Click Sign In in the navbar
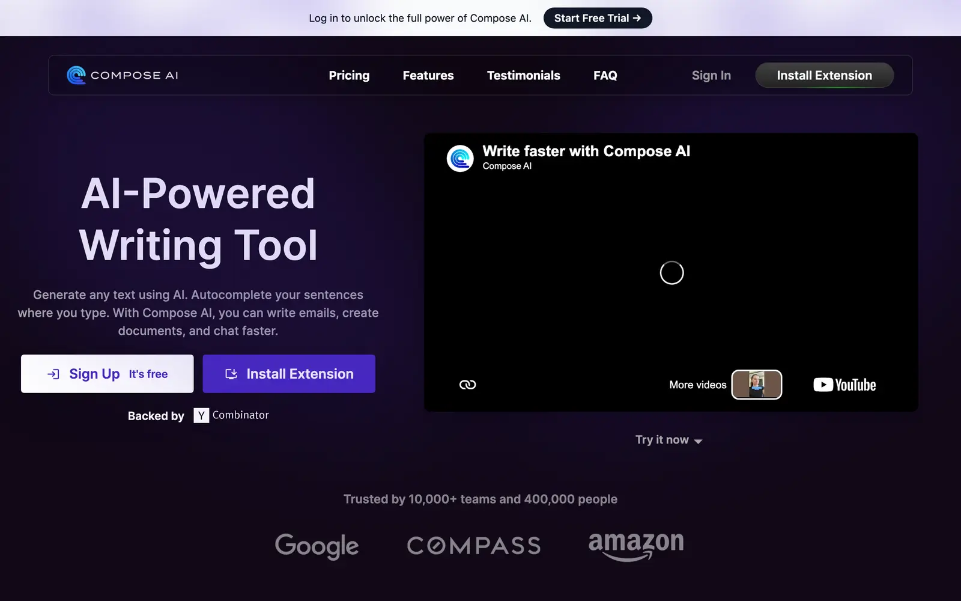This screenshot has width=961, height=601. 711,75
